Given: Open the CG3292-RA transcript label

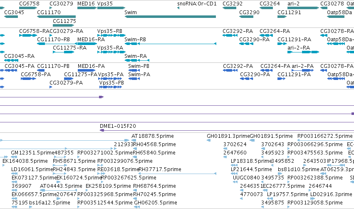Looking at the screenshot, I should [x=238, y=31].
